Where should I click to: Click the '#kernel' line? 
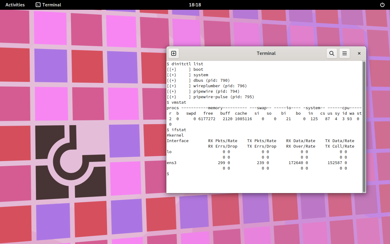[175, 135]
